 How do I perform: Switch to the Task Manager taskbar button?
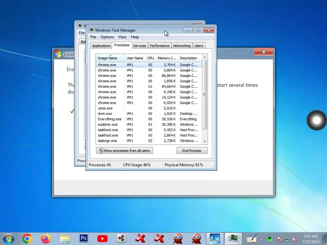pos(233,239)
